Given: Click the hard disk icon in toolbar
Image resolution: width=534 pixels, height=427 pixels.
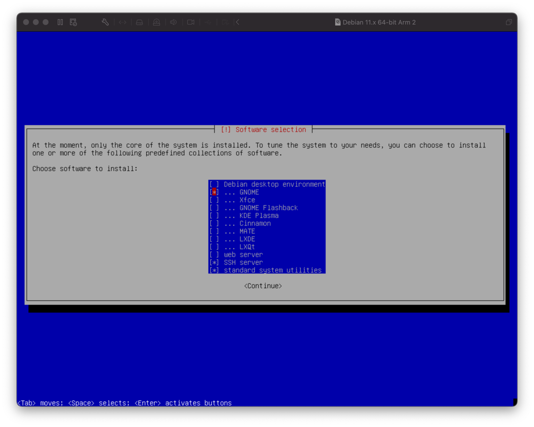Looking at the screenshot, I should tap(139, 22).
